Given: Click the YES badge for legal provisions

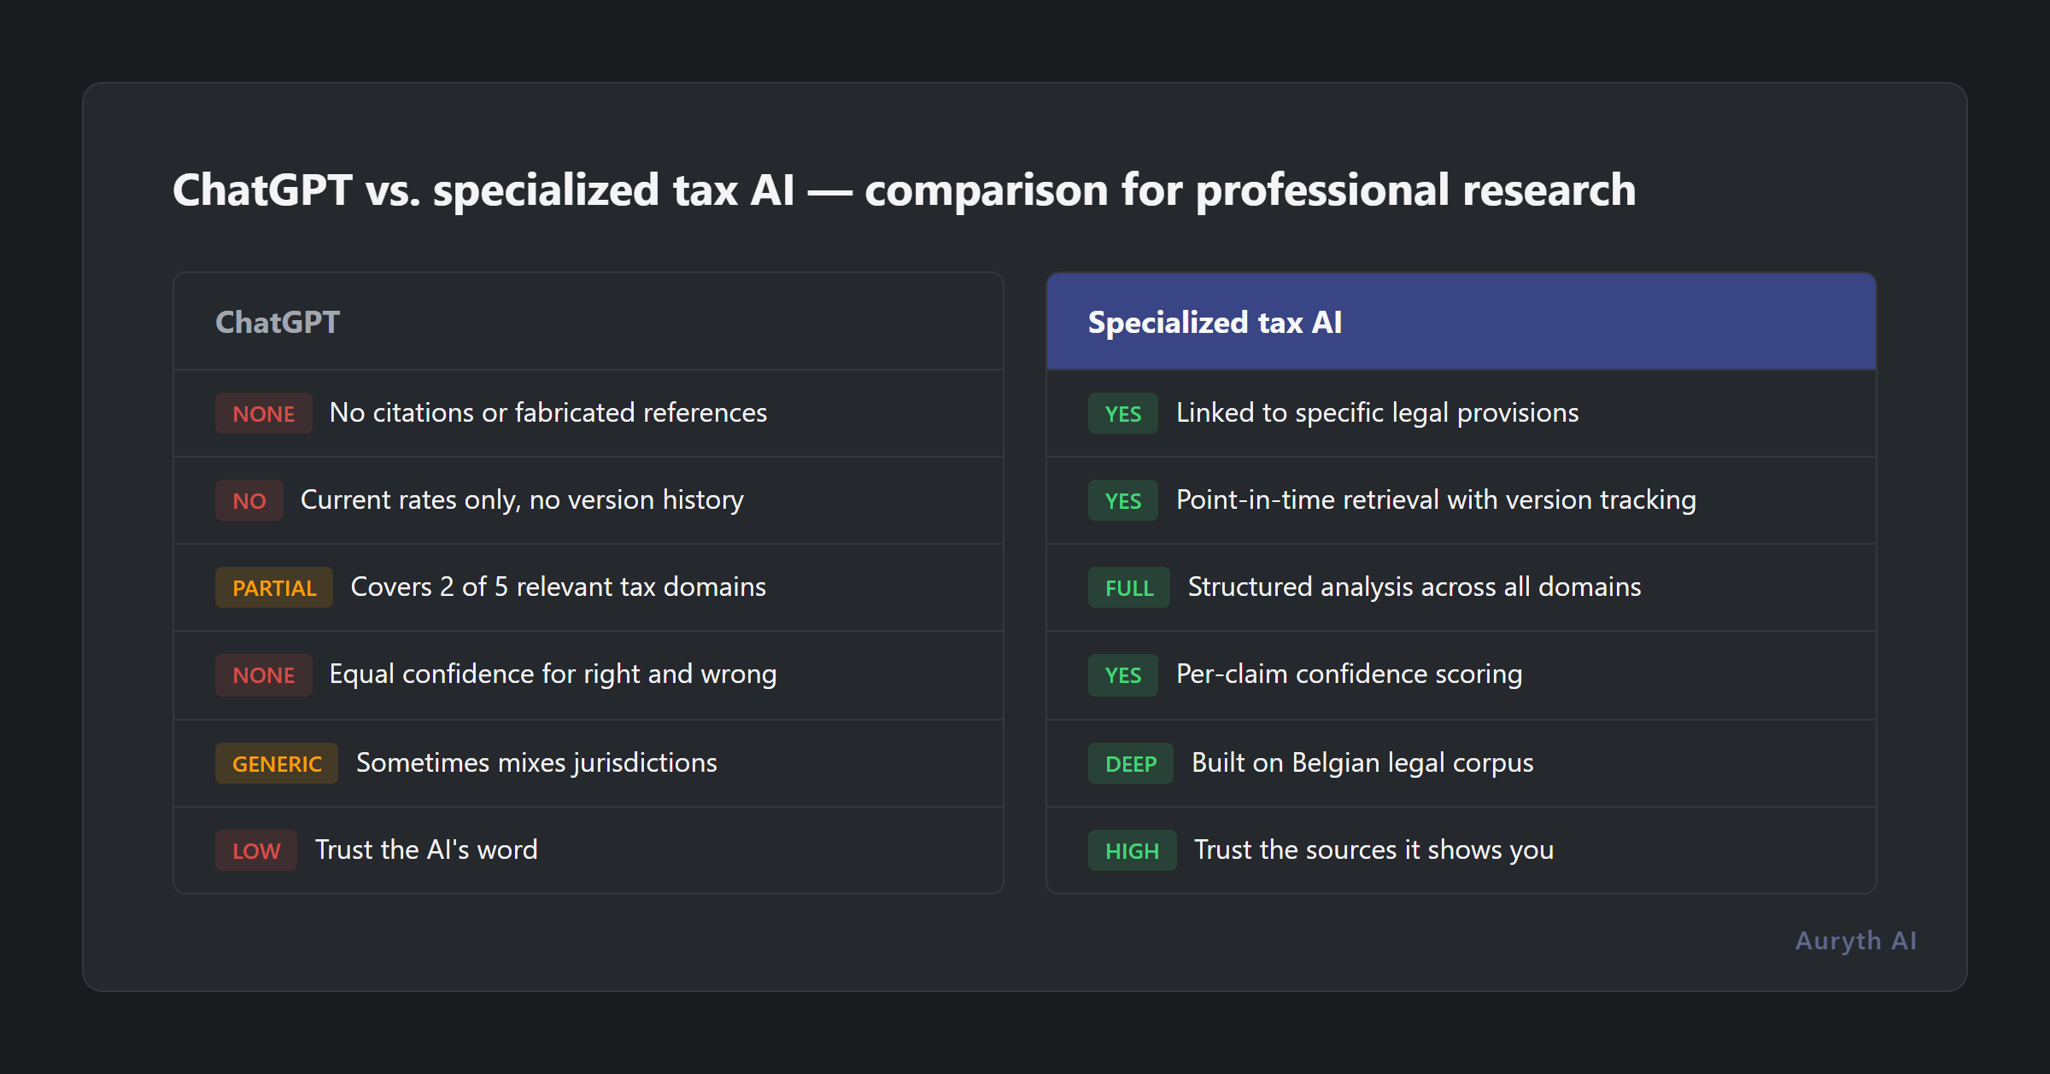Looking at the screenshot, I should [x=1122, y=413].
